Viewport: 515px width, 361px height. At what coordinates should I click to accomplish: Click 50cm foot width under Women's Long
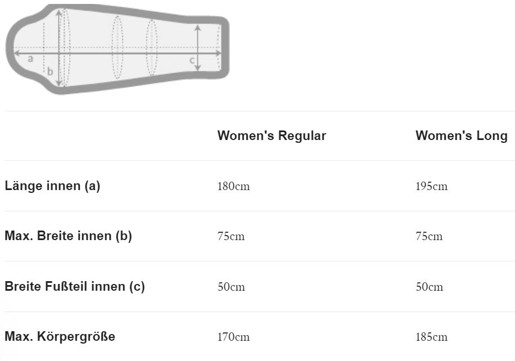(429, 287)
